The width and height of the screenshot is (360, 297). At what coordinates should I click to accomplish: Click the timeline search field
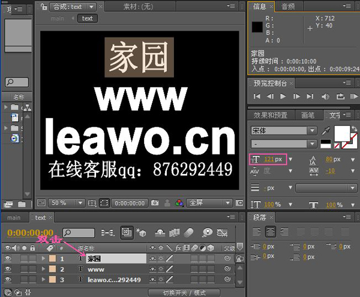click(x=79, y=233)
